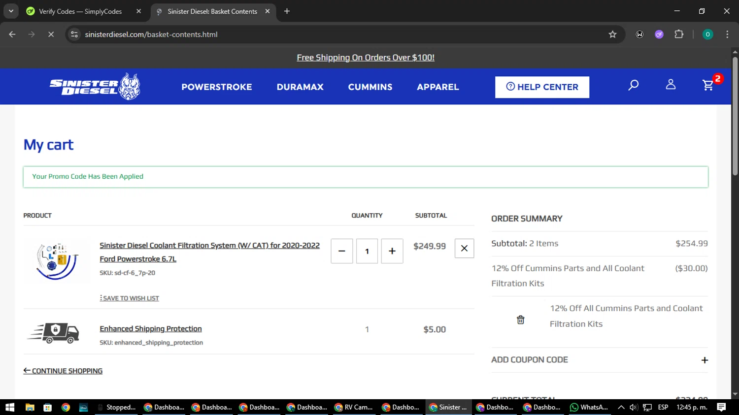
Task: Open the Powerstroke menu
Action: tap(217, 87)
